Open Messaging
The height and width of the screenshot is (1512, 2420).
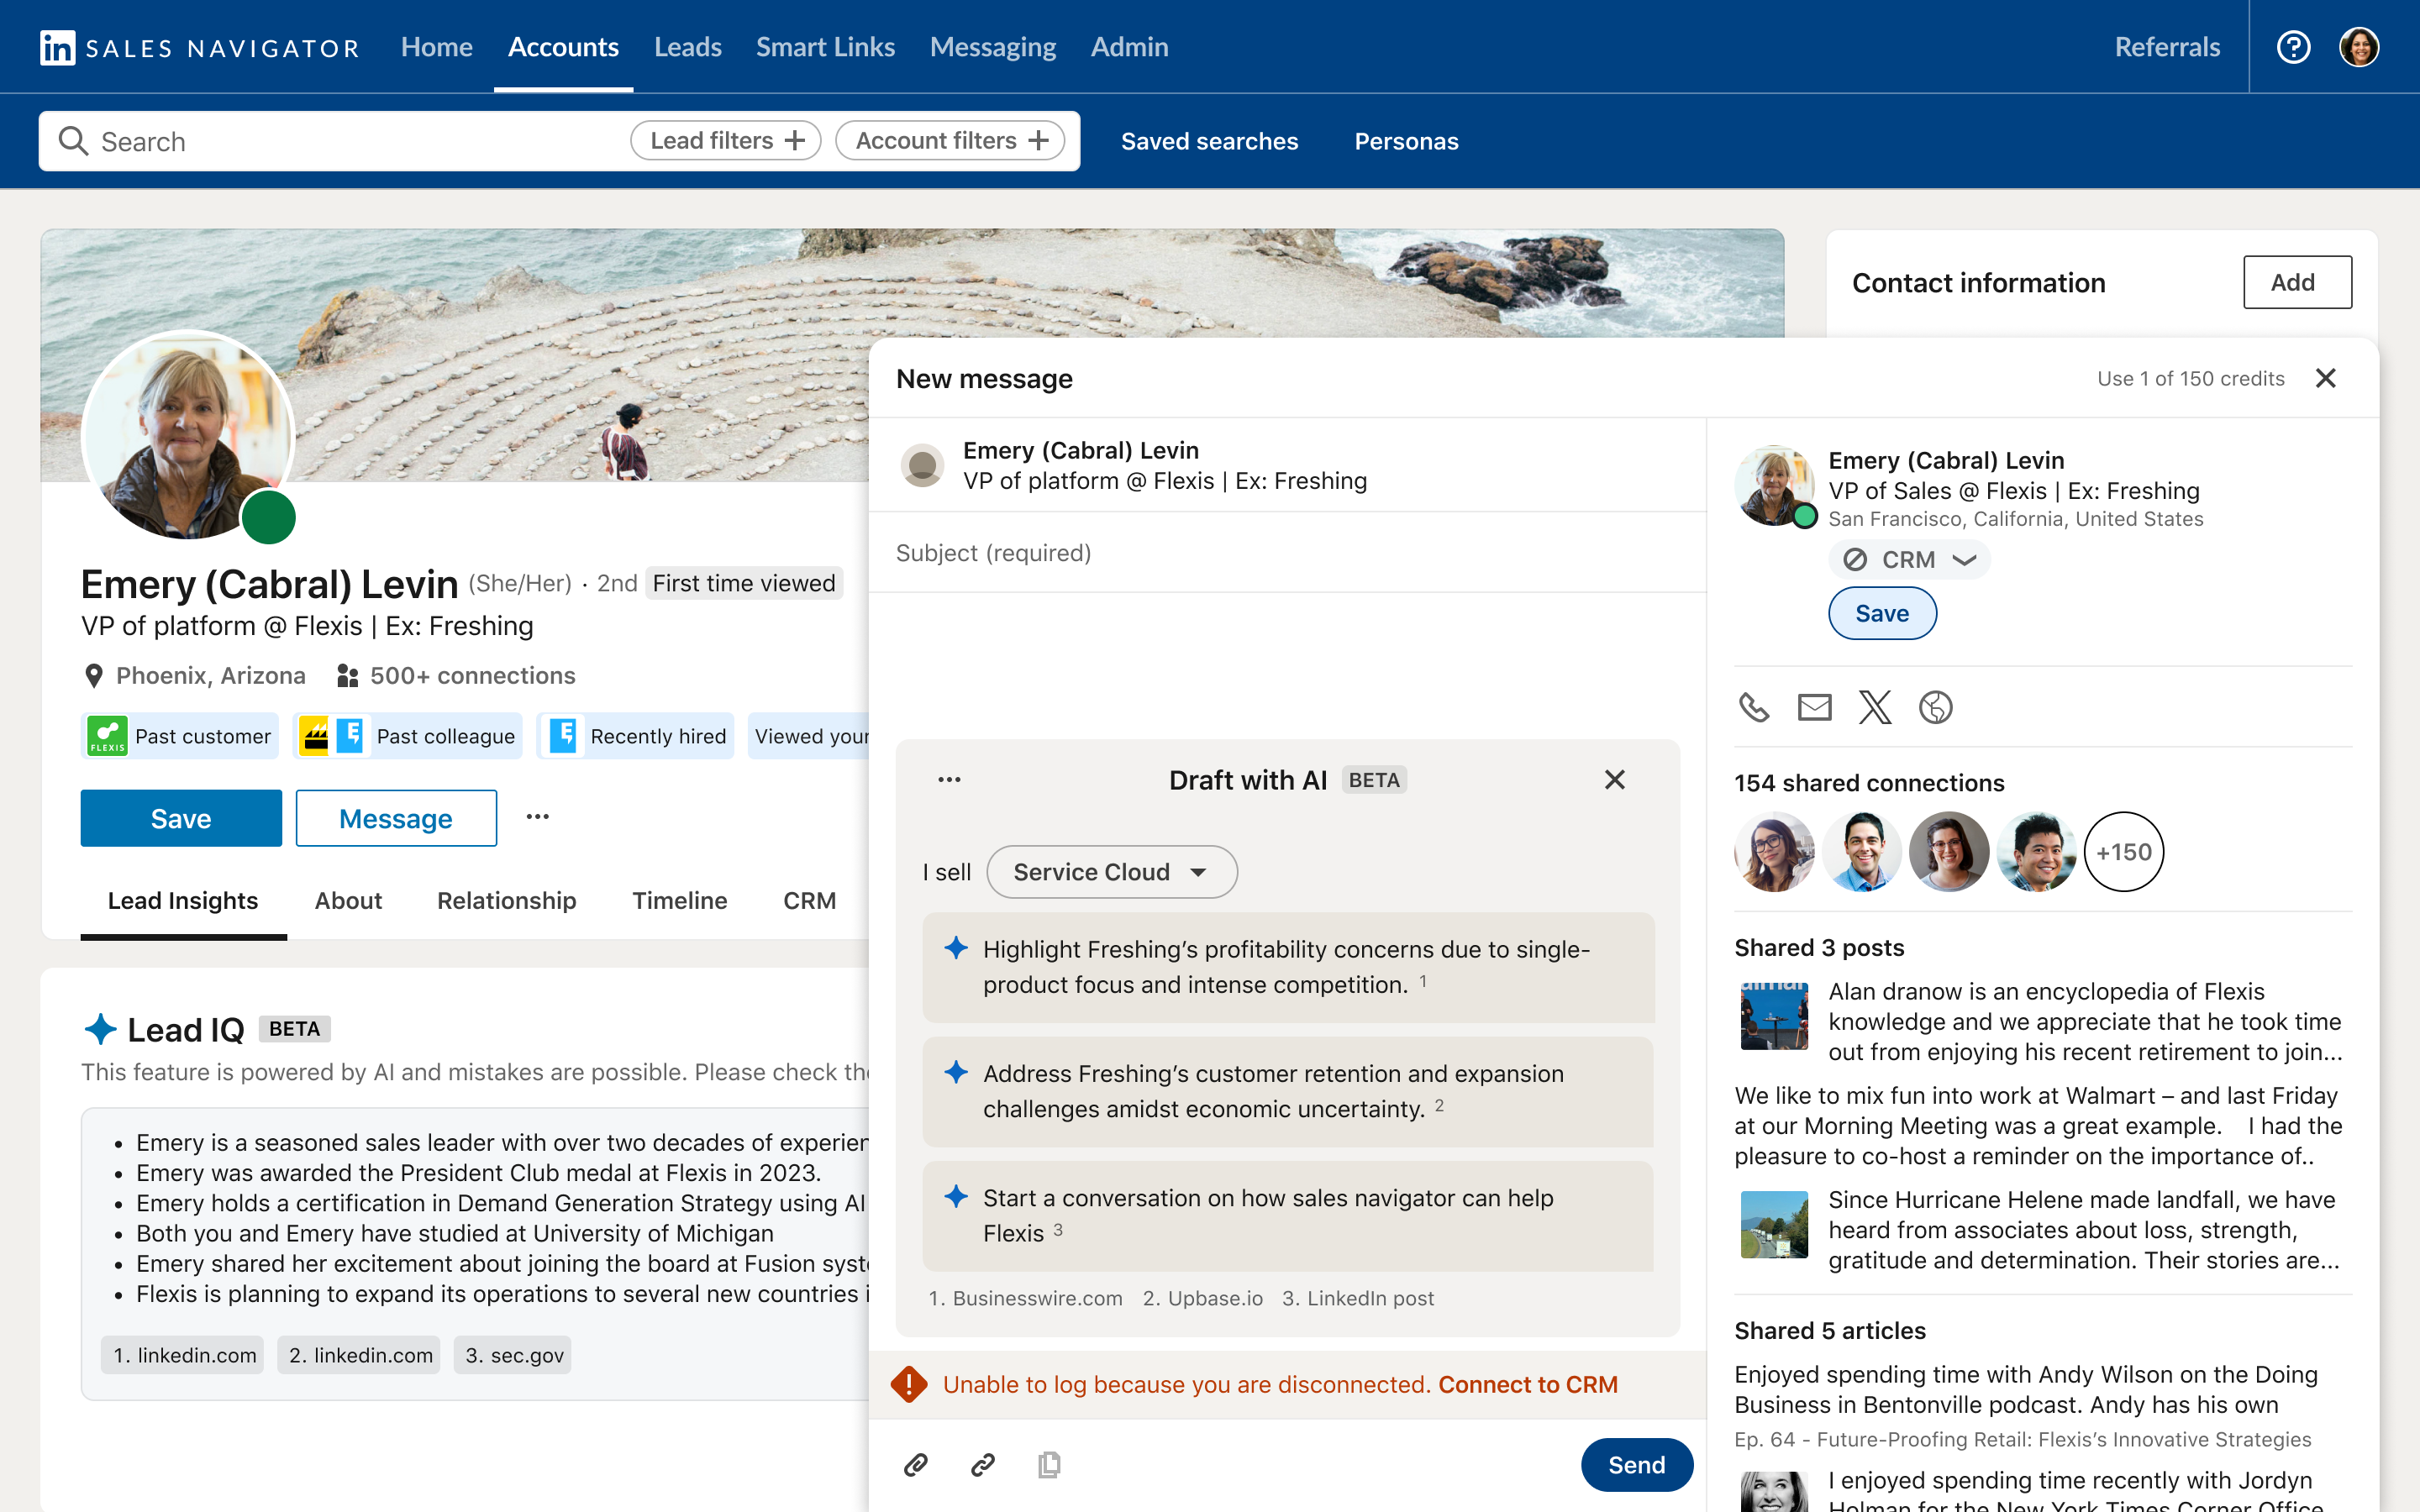point(993,47)
